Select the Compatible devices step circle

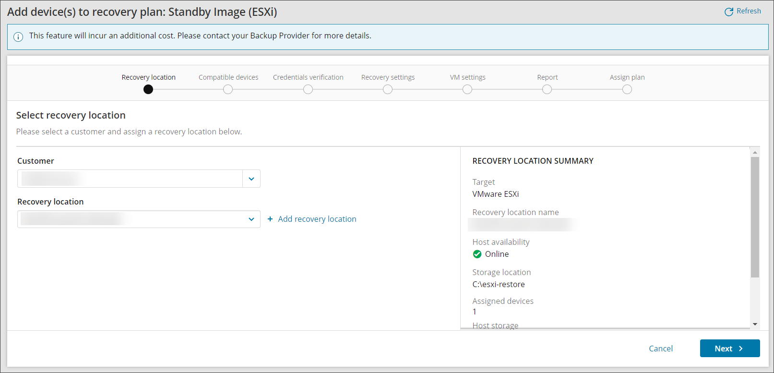[228, 89]
